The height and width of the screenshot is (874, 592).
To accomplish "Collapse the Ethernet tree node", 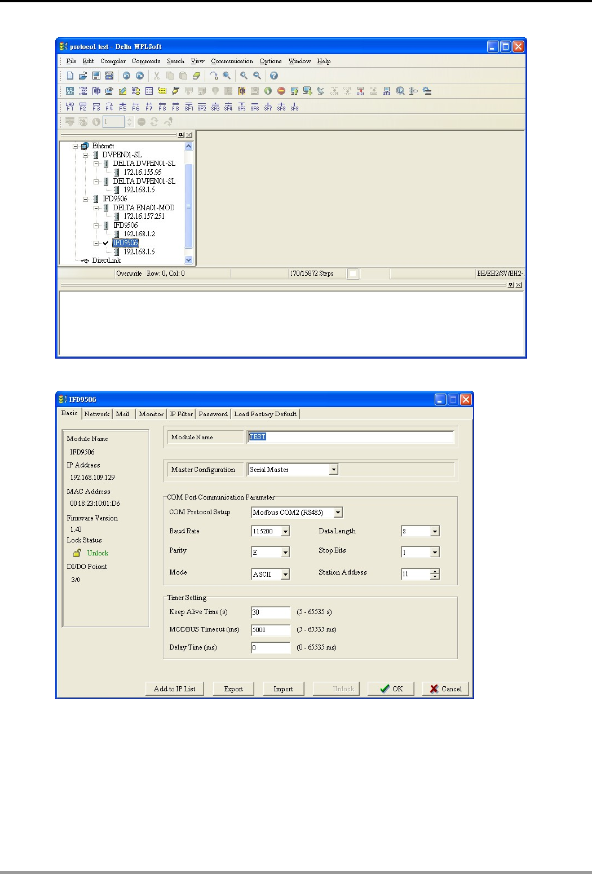I will (75, 146).
